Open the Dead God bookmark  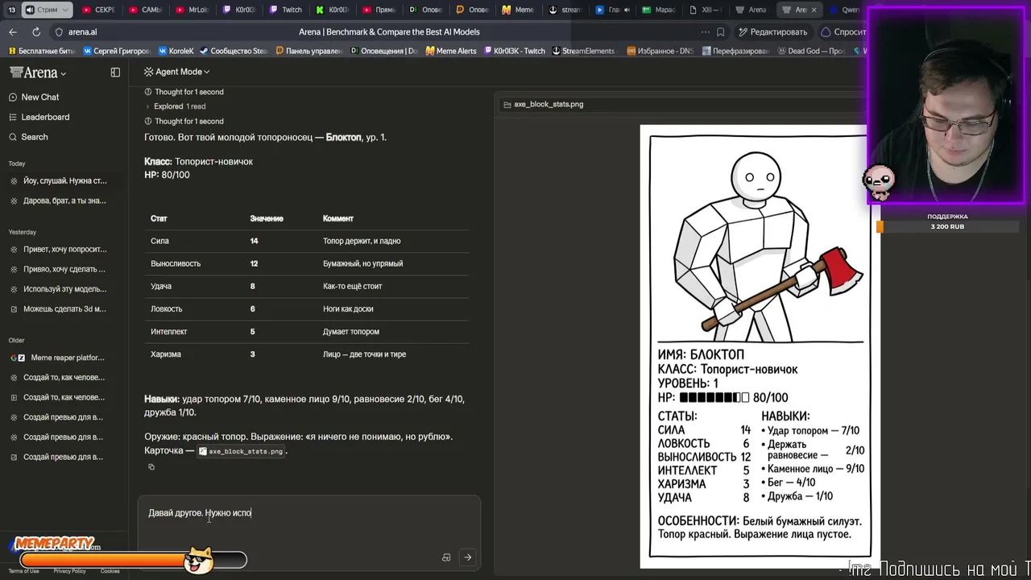811,51
